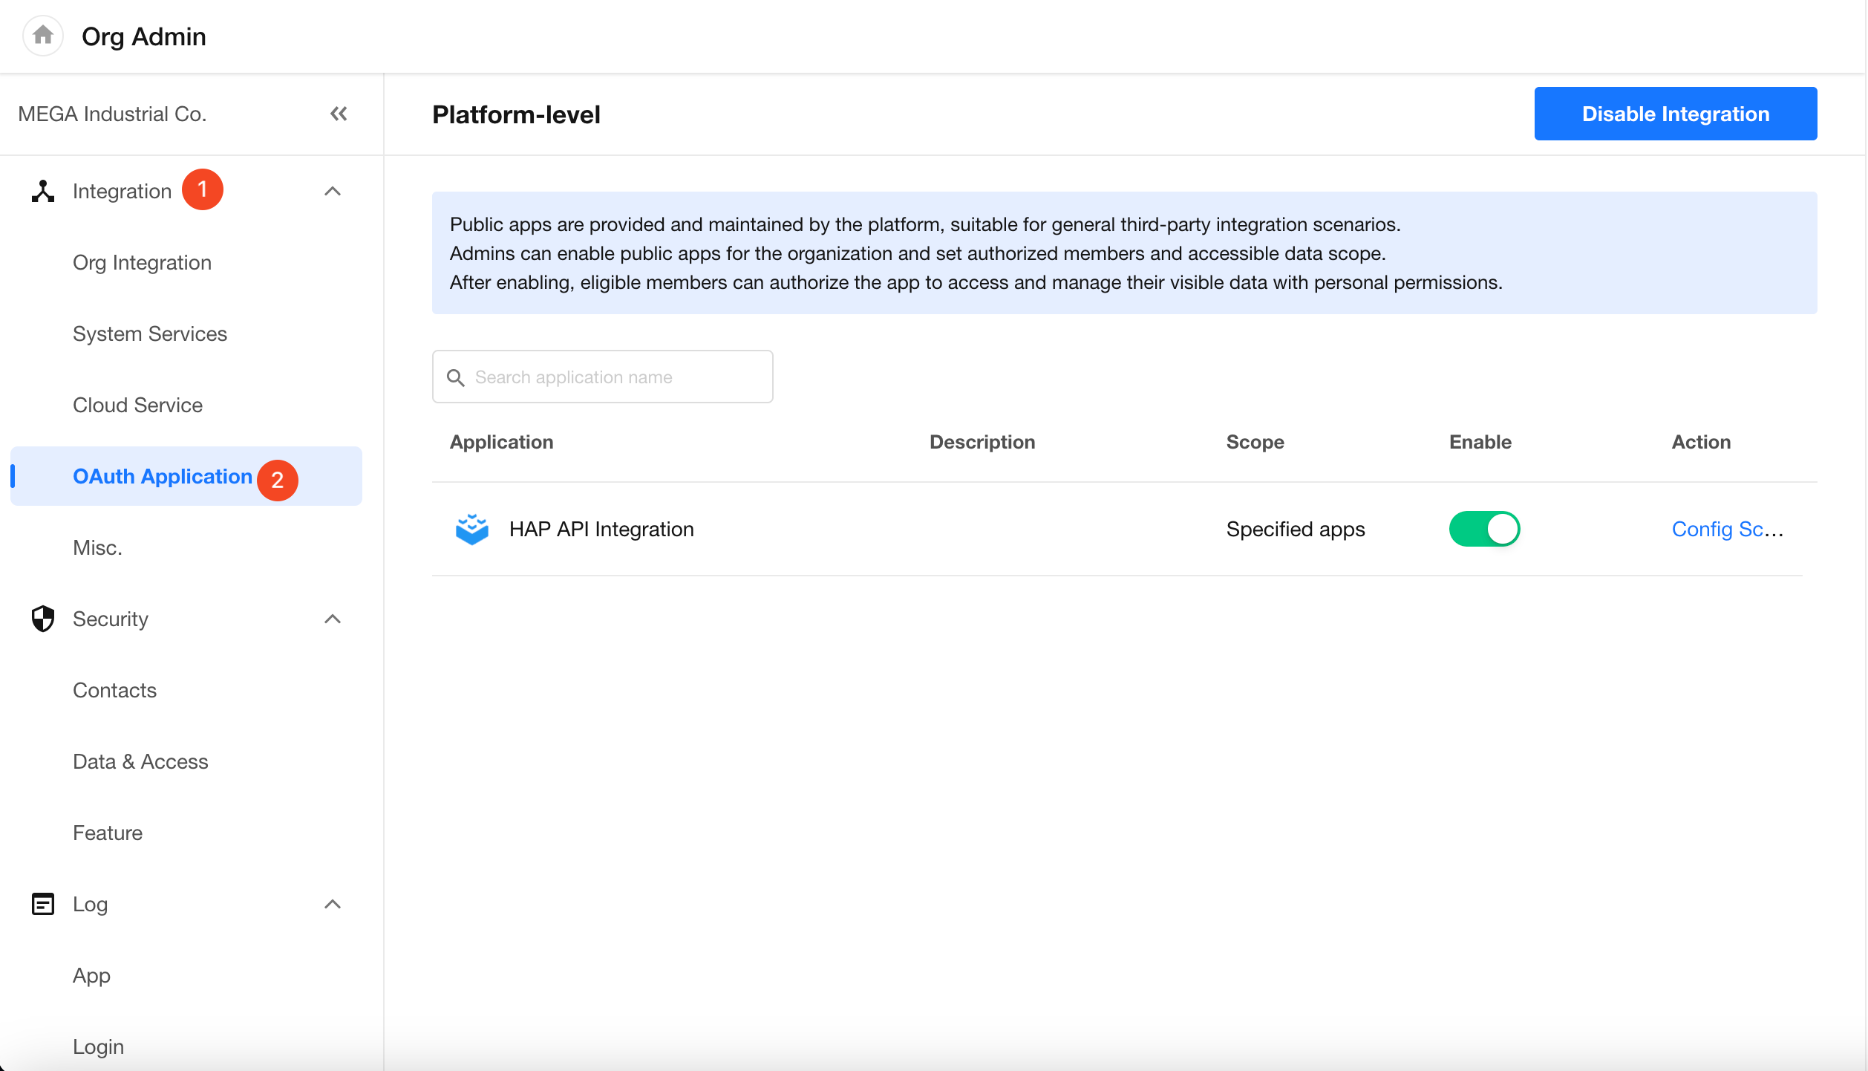Click the search magnifier icon

[456, 377]
